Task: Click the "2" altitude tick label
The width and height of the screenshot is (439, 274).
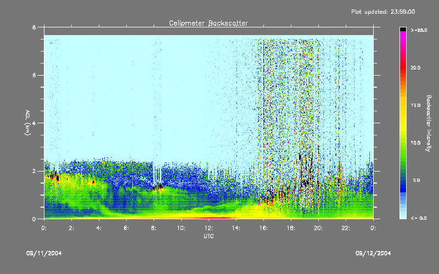Action: click(x=34, y=171)
